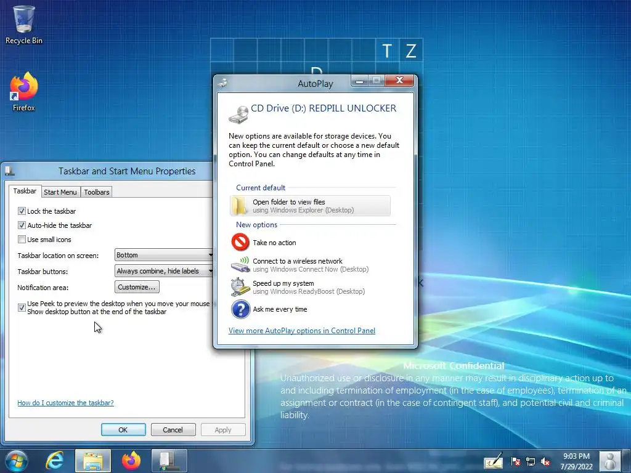This screenshot has width=631, height=473.
Task: Choose Open folder to view files
Action: (x=311, y=206)
